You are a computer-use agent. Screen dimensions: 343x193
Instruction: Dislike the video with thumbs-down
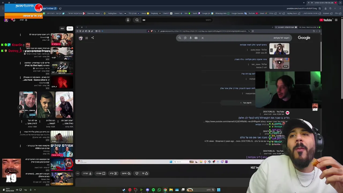137,173
